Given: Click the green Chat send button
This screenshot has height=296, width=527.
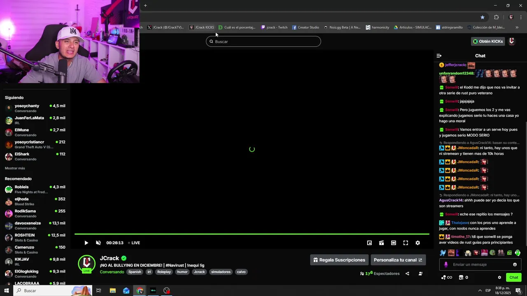Looking at the screenshot, I should pos(514,277).
